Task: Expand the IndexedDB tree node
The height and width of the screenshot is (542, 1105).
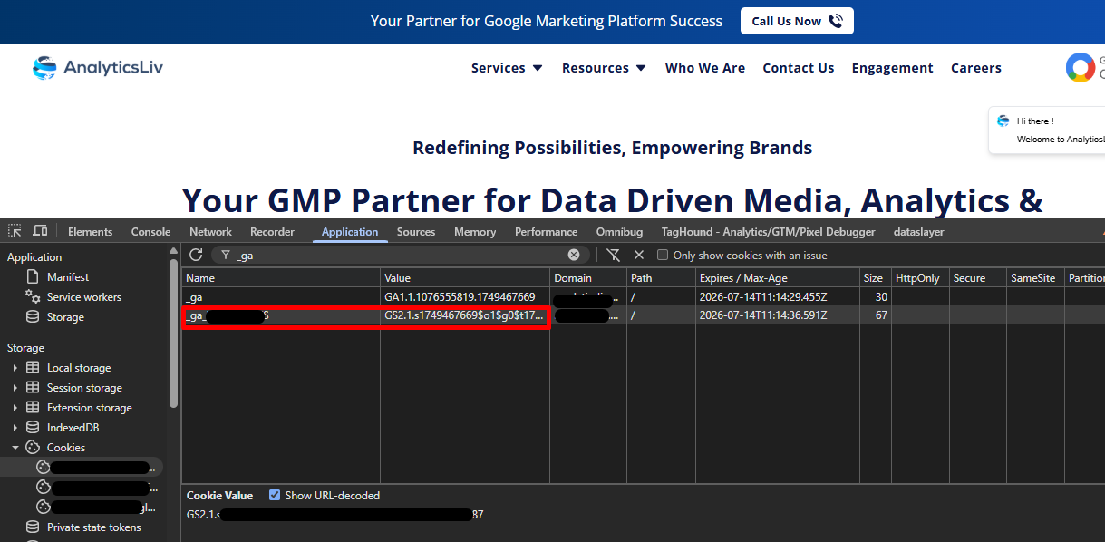Action: tap(15, 428)
